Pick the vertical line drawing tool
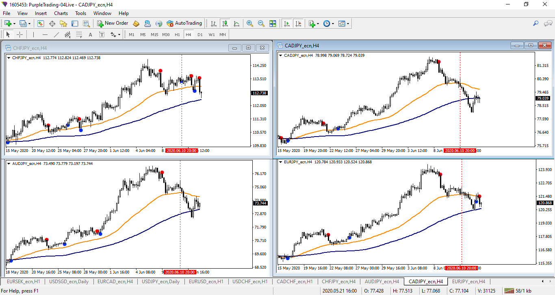The height and width of the screenshot is (295, 555). click(33, 34)
